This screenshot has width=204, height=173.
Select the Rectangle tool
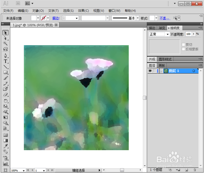pyautogui.click(x=6, y=72)
